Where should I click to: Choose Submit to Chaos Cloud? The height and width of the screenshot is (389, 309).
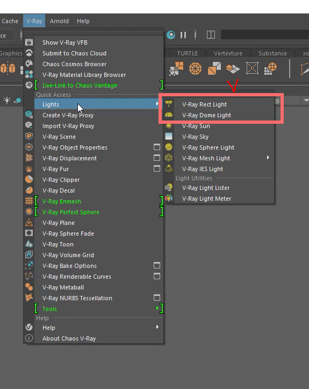(x=99, y=53)
